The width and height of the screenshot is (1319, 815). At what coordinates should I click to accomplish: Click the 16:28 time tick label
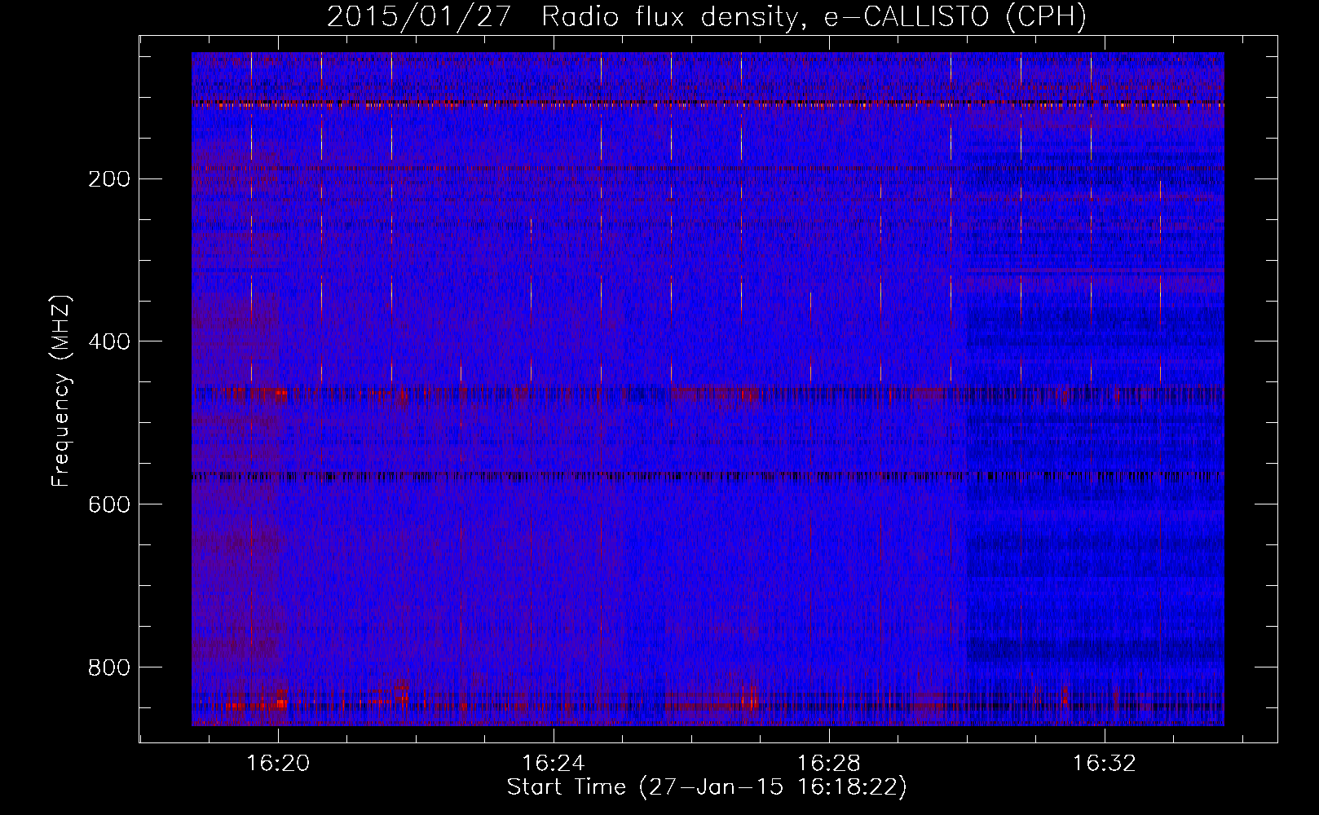(x=830, y=764)
